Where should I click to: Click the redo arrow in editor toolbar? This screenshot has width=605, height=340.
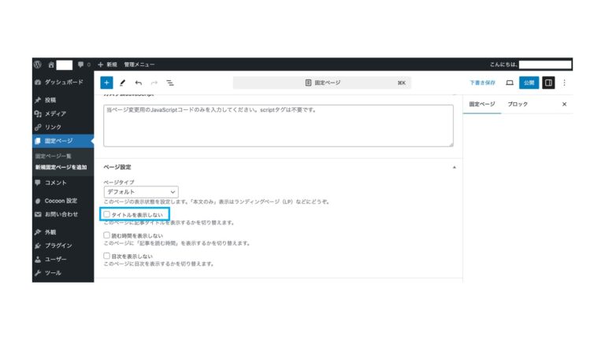[x=154, y=83]
